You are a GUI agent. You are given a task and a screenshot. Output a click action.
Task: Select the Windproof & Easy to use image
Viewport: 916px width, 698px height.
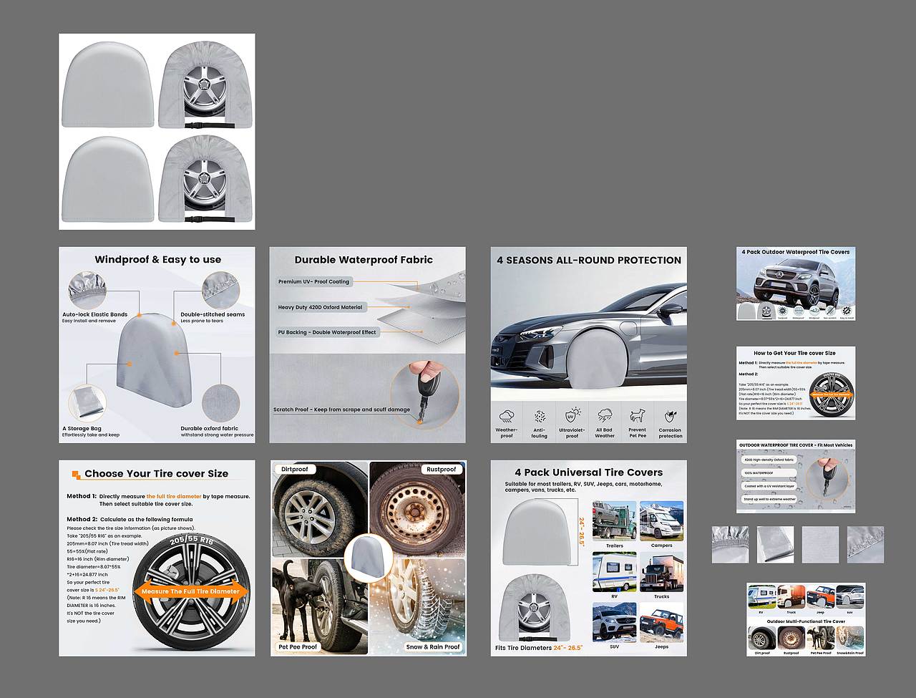click(157, 345)
